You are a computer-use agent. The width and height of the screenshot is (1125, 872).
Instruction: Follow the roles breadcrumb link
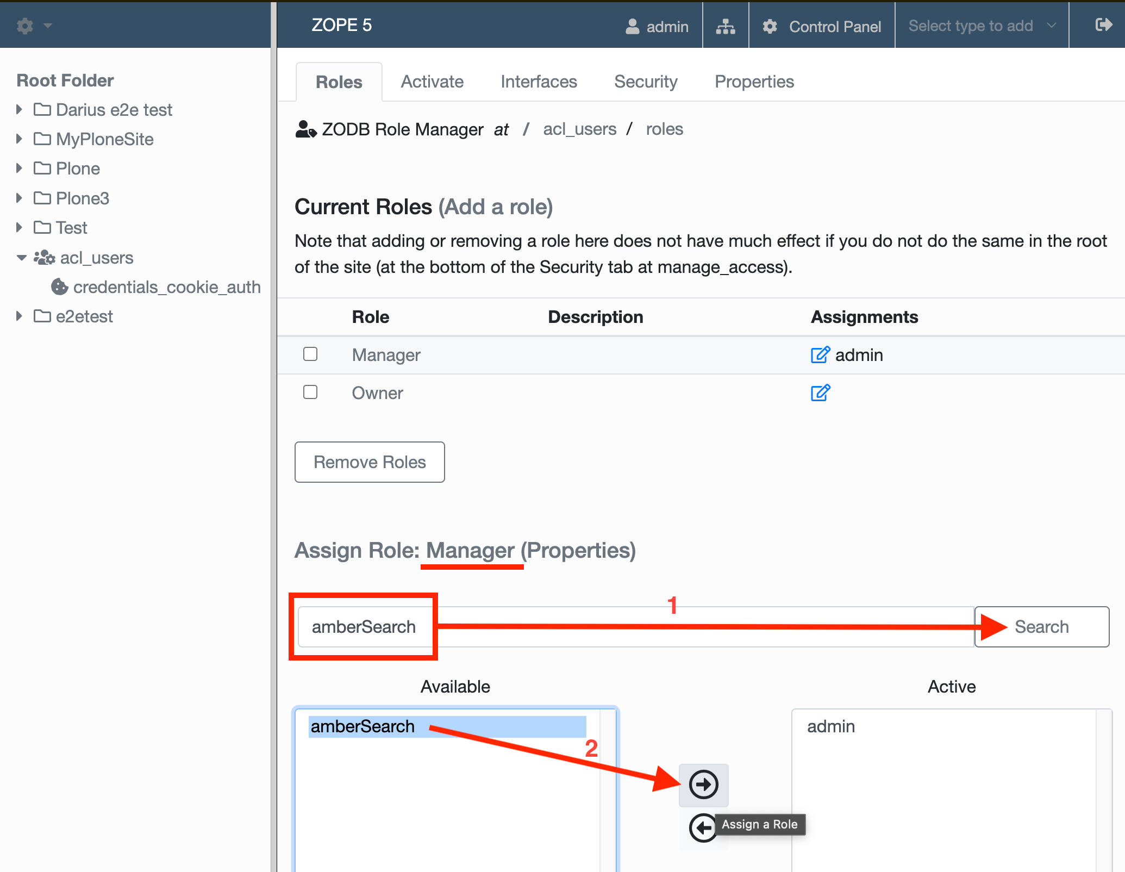point(664,129)
